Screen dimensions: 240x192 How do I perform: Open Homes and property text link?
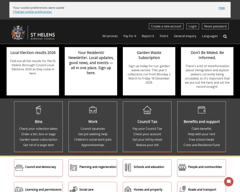click(x=148, y=190)
